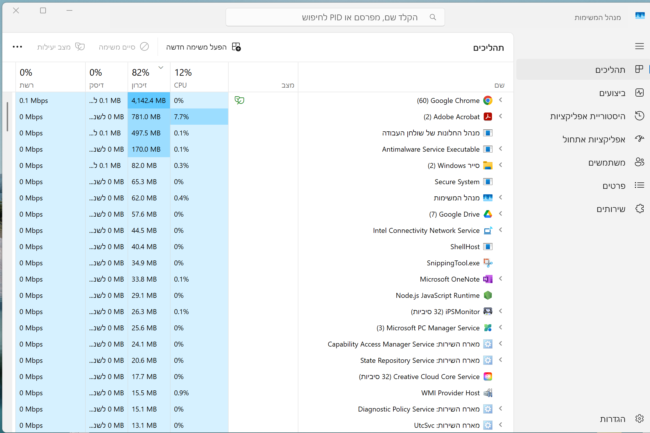Open the Users (משתמשים) sidebar page
The width and height of the screenshot is (650, 433).
607,163
